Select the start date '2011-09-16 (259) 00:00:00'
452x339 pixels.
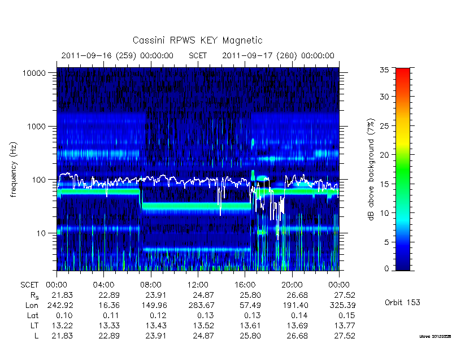[118, 55]
